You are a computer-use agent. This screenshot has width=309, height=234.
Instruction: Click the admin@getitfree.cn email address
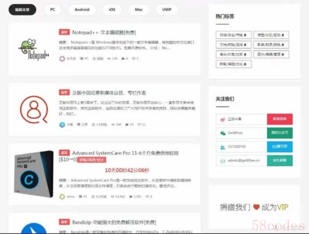coord(244,160)
